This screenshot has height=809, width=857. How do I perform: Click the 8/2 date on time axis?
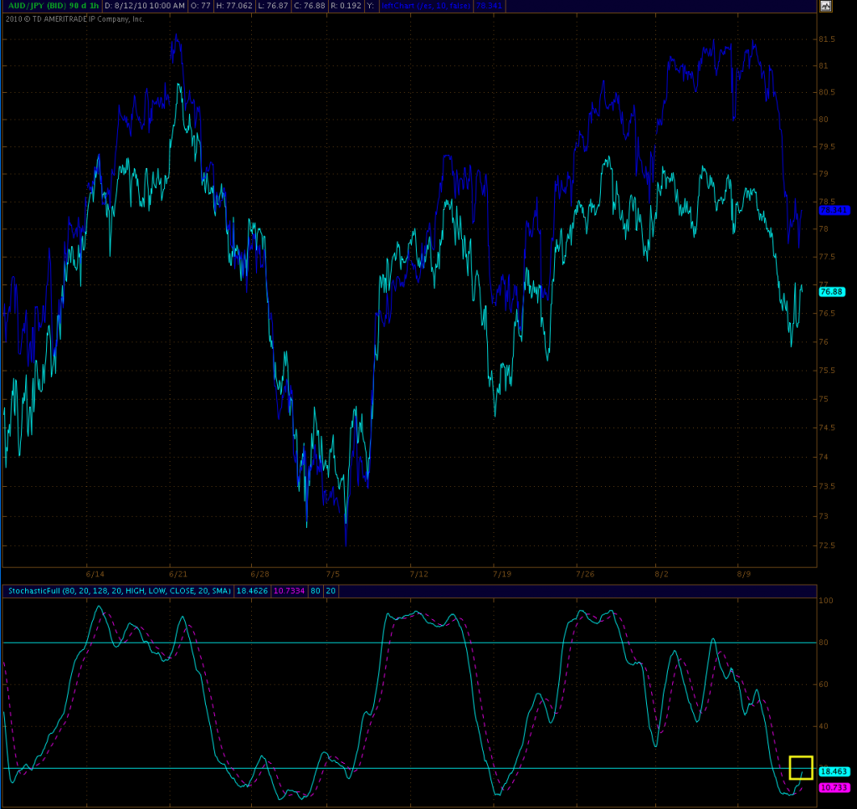point(661,574)
